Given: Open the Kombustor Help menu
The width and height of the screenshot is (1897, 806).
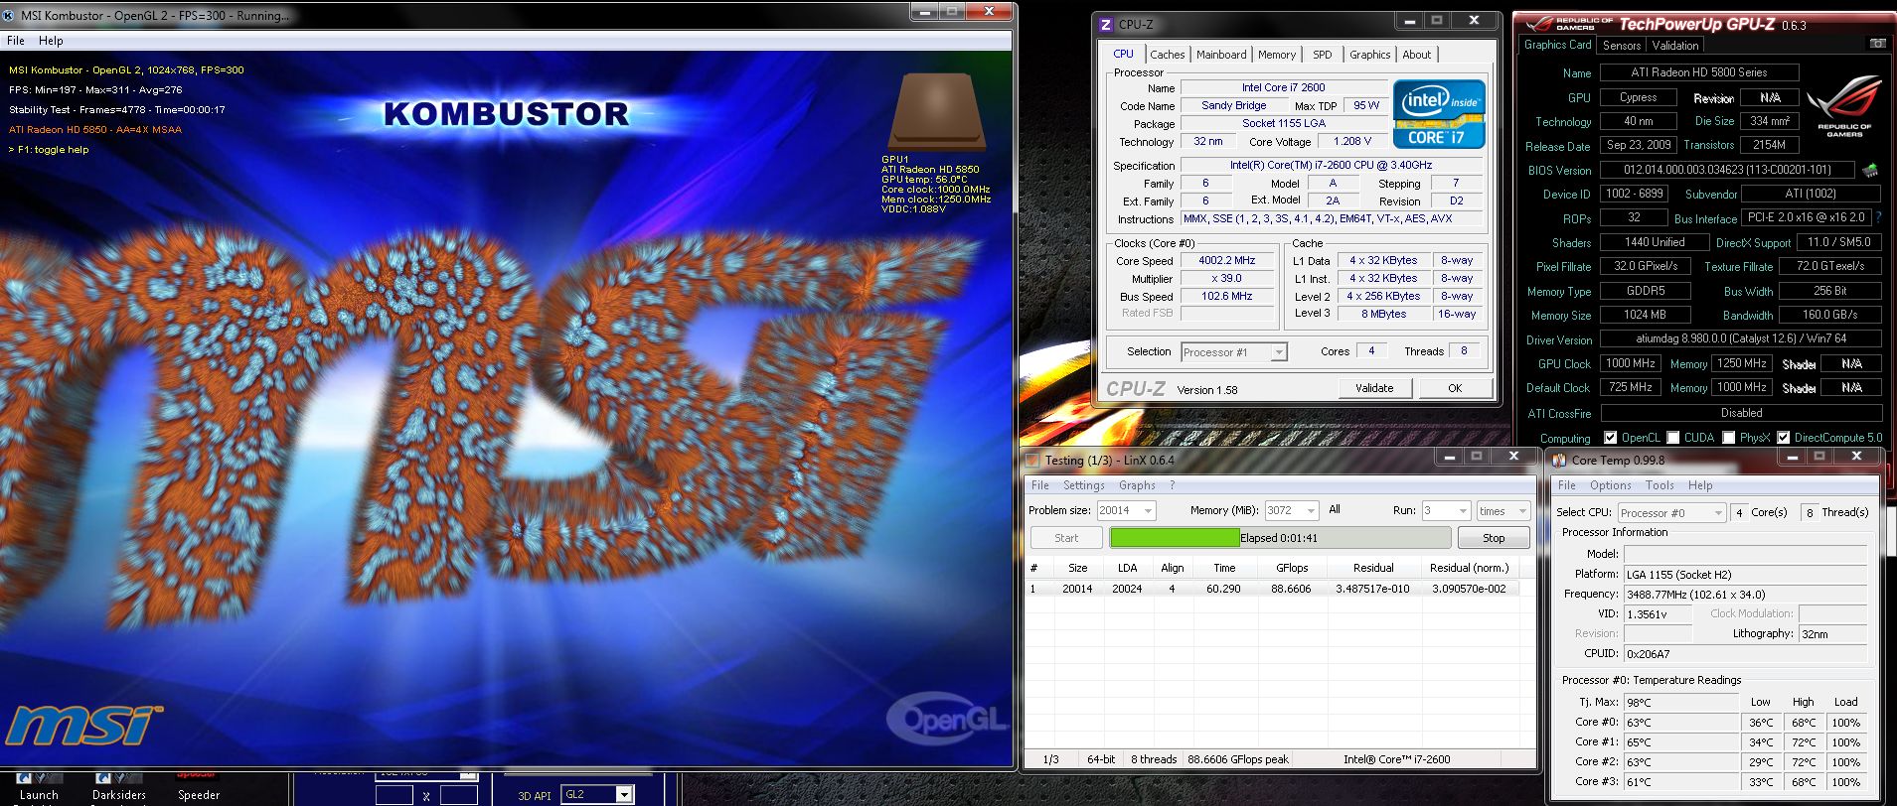Looking at the screenshot, I should click(x=51, y=41).
